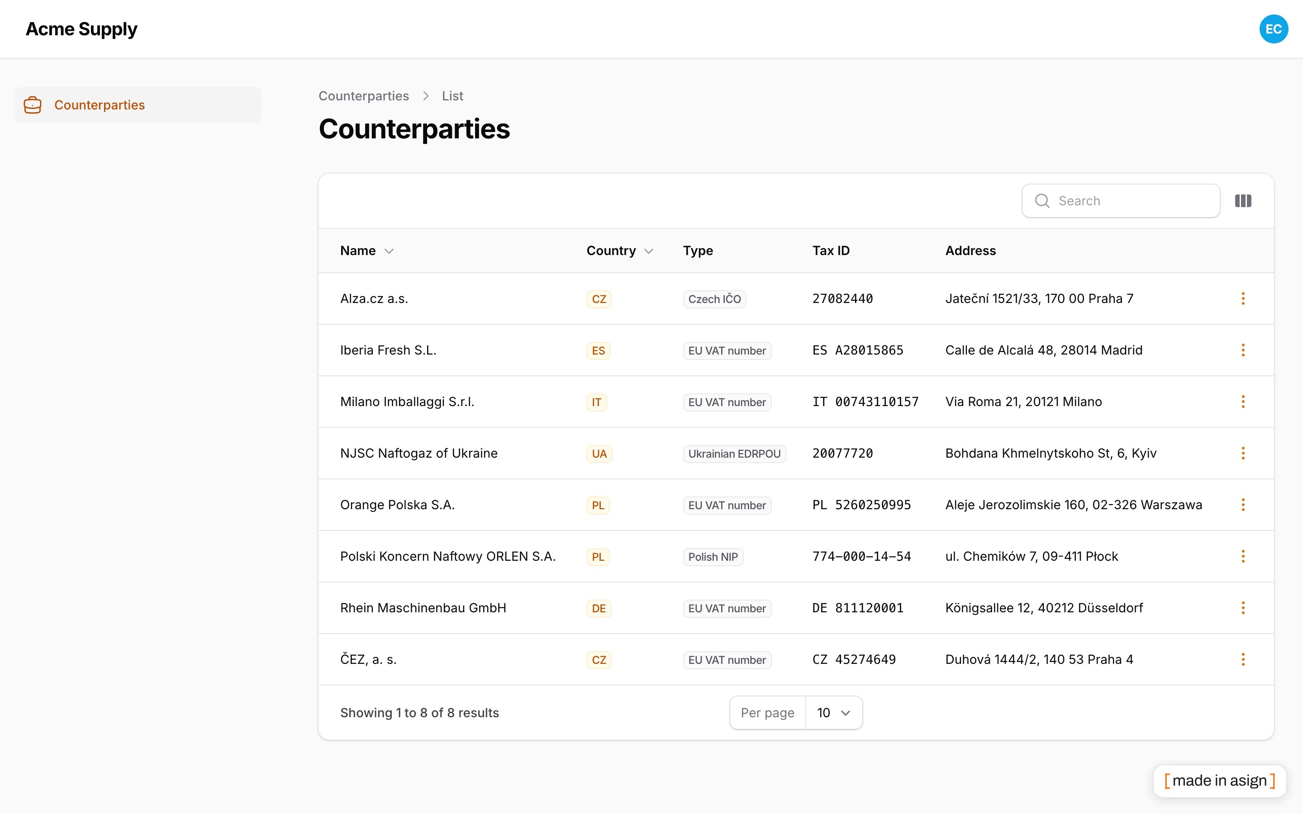Open row actions for NJSC Naftogaz of Ukraine

1243,453
